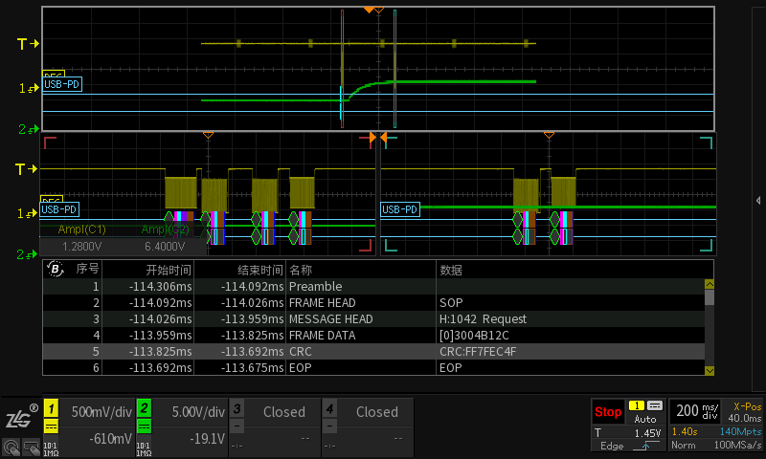
Task: Open the 200 ms/div timebase setting
Action: (697, 411)
